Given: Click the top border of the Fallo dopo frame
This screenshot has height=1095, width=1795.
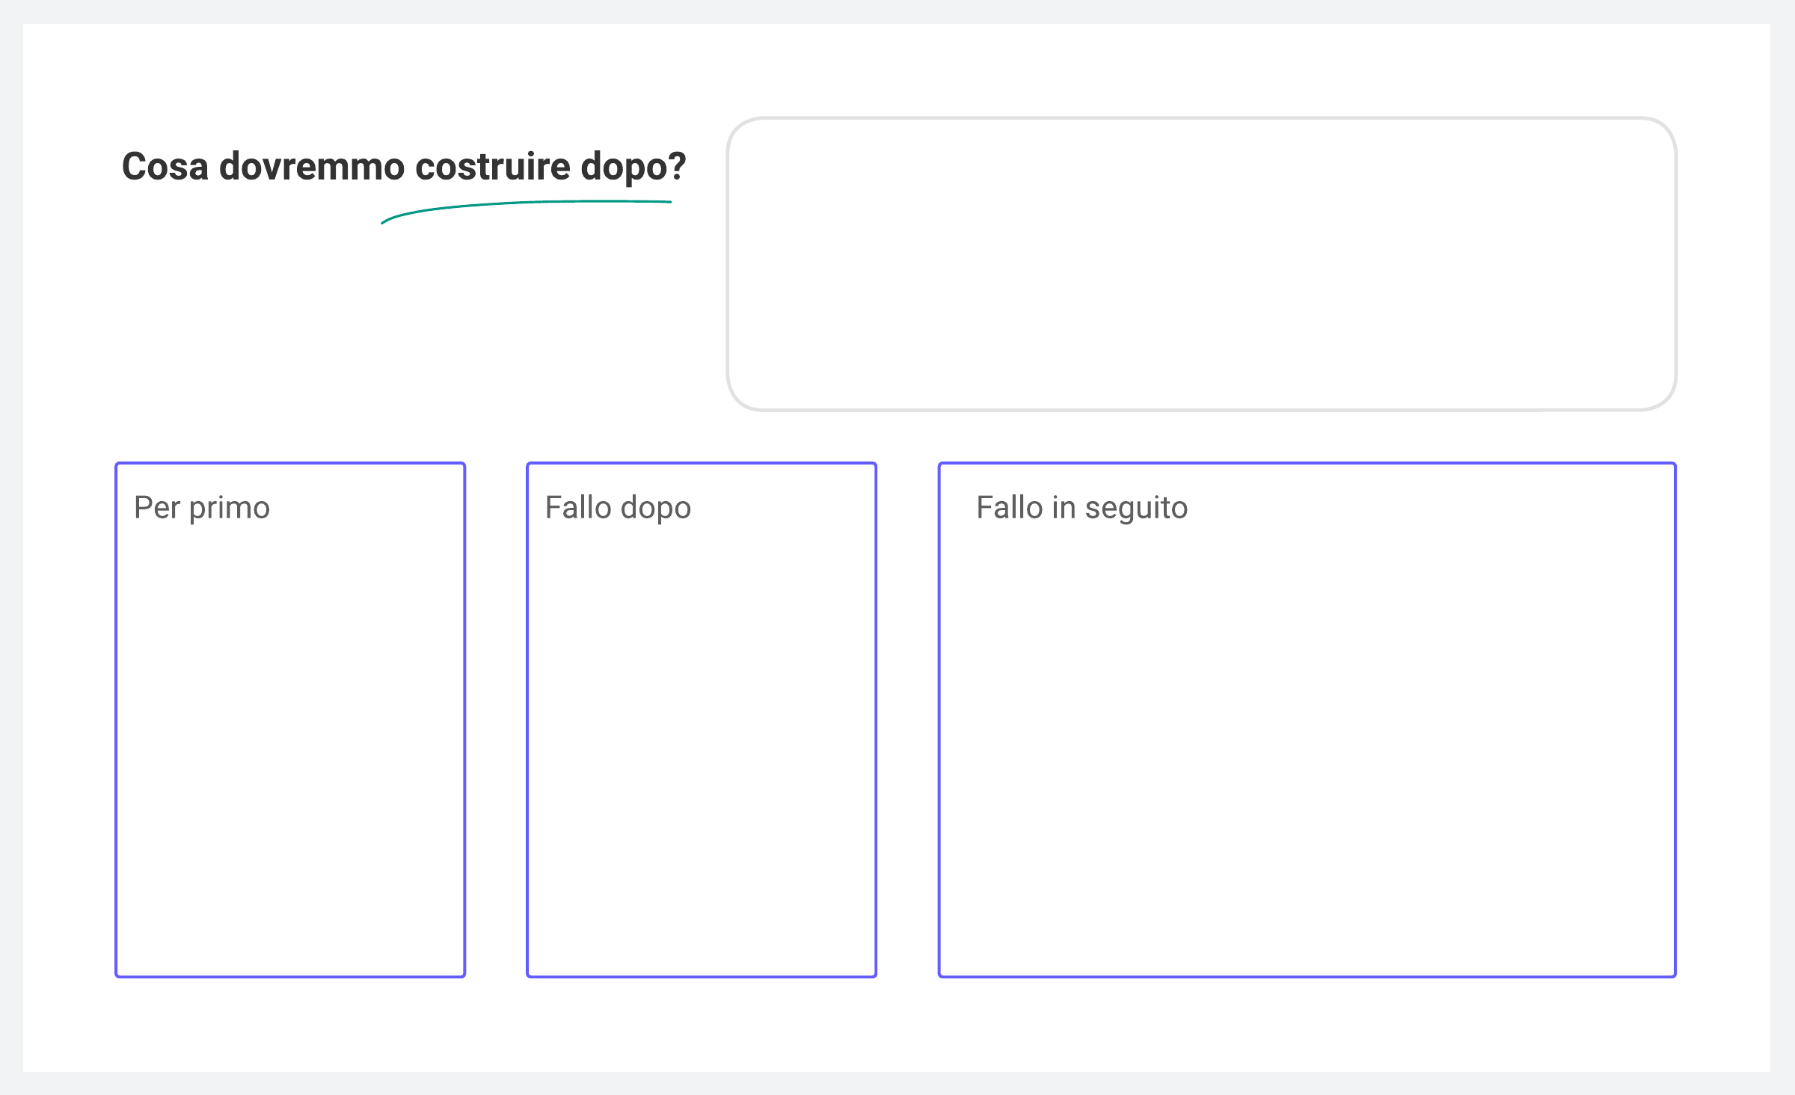Looking at the screenshot, I should tap(701, 464).
